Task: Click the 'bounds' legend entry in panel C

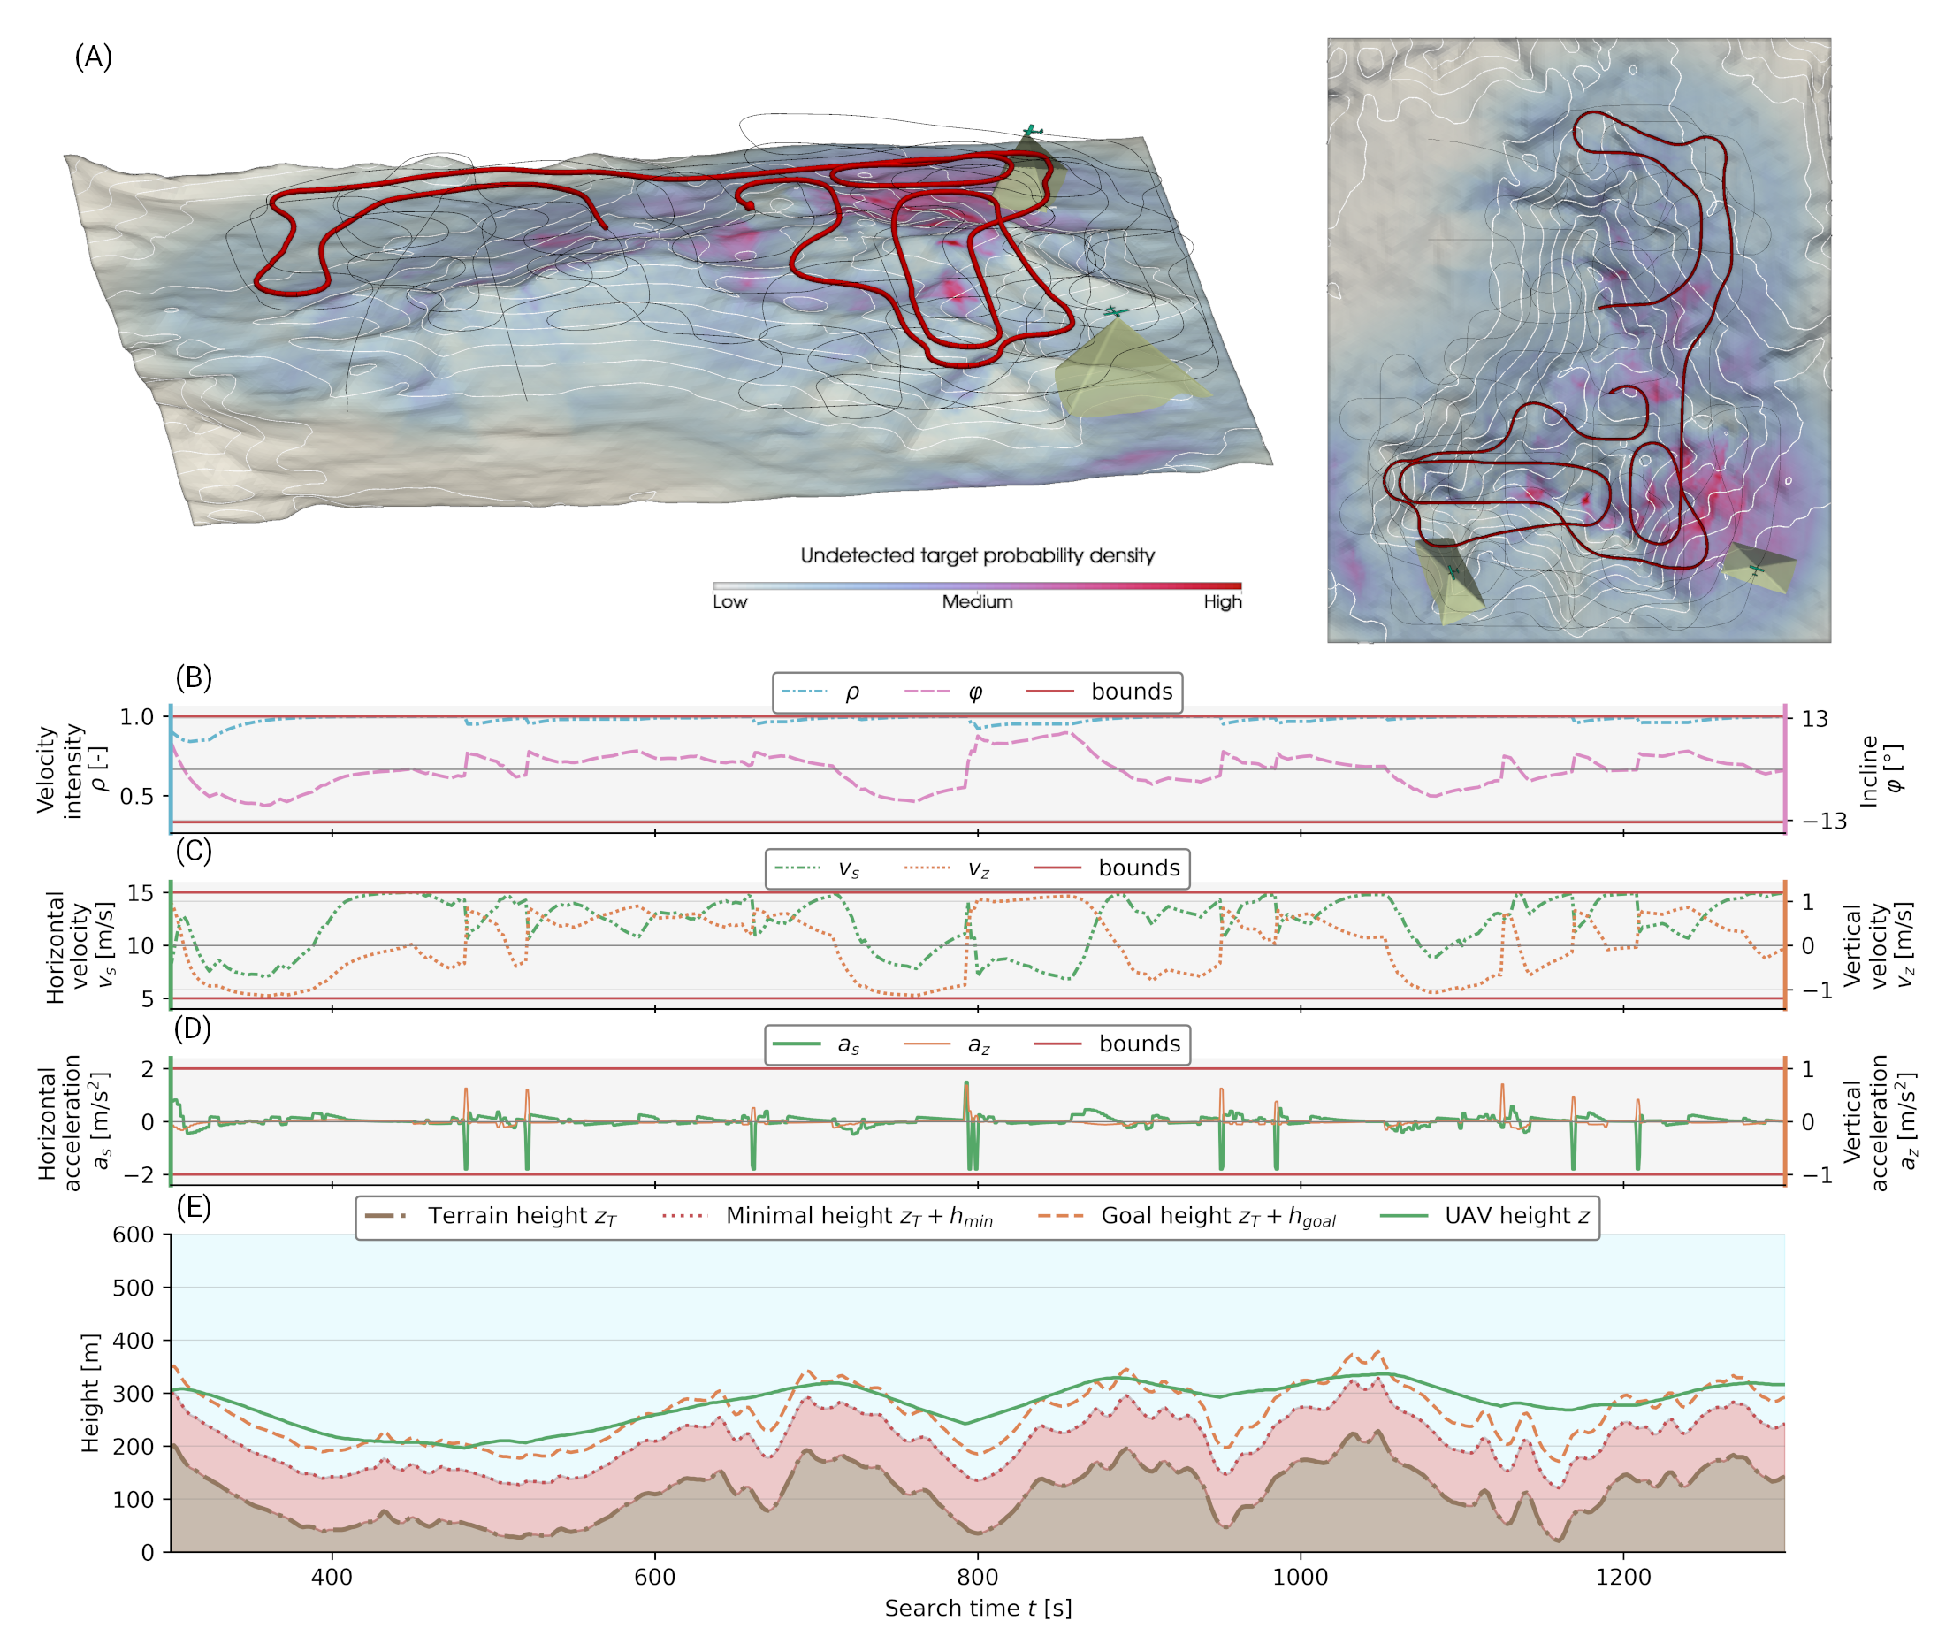Action: tap(1107, 868)
